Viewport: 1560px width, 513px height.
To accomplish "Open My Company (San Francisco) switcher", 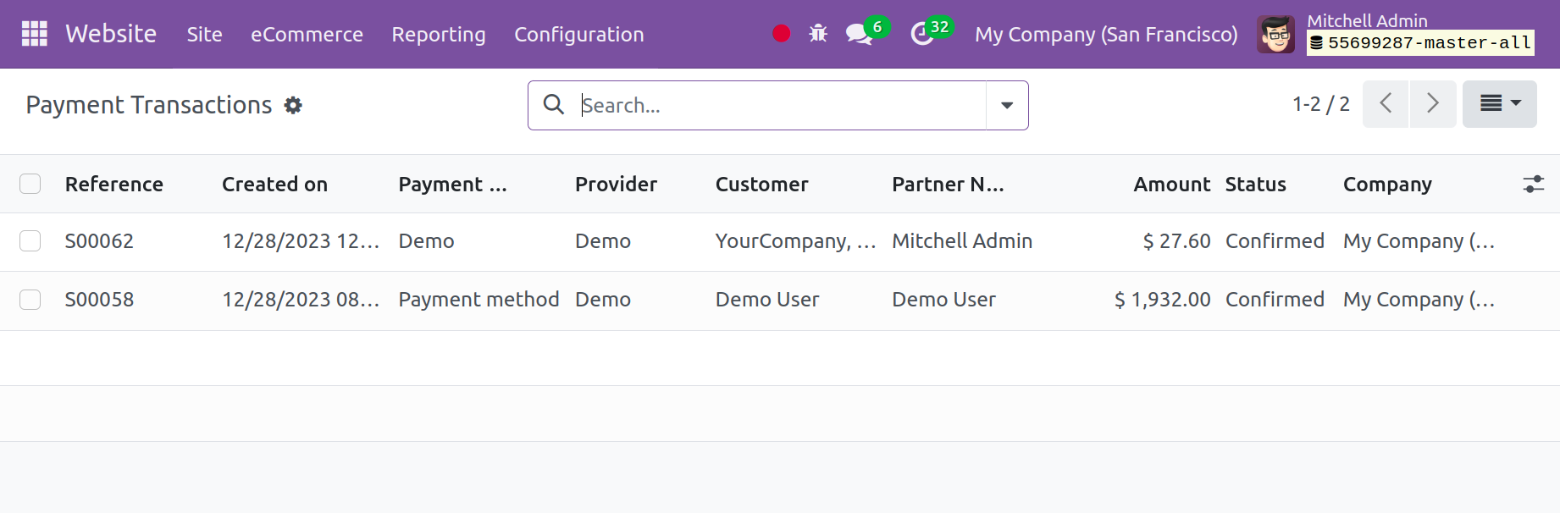I will [1105, 35].
